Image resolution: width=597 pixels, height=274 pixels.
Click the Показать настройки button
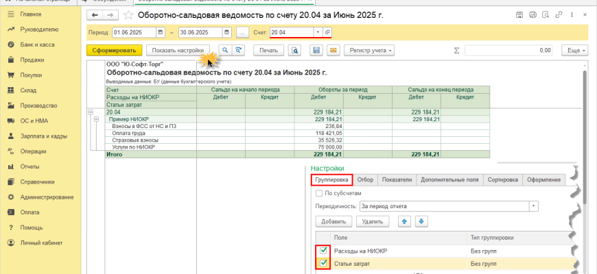tap(178, 50)
